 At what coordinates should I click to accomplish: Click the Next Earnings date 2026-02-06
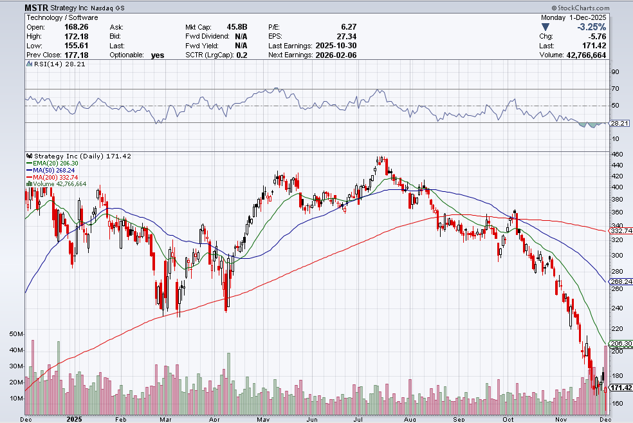pyautogui.click(x=336, y=55)
